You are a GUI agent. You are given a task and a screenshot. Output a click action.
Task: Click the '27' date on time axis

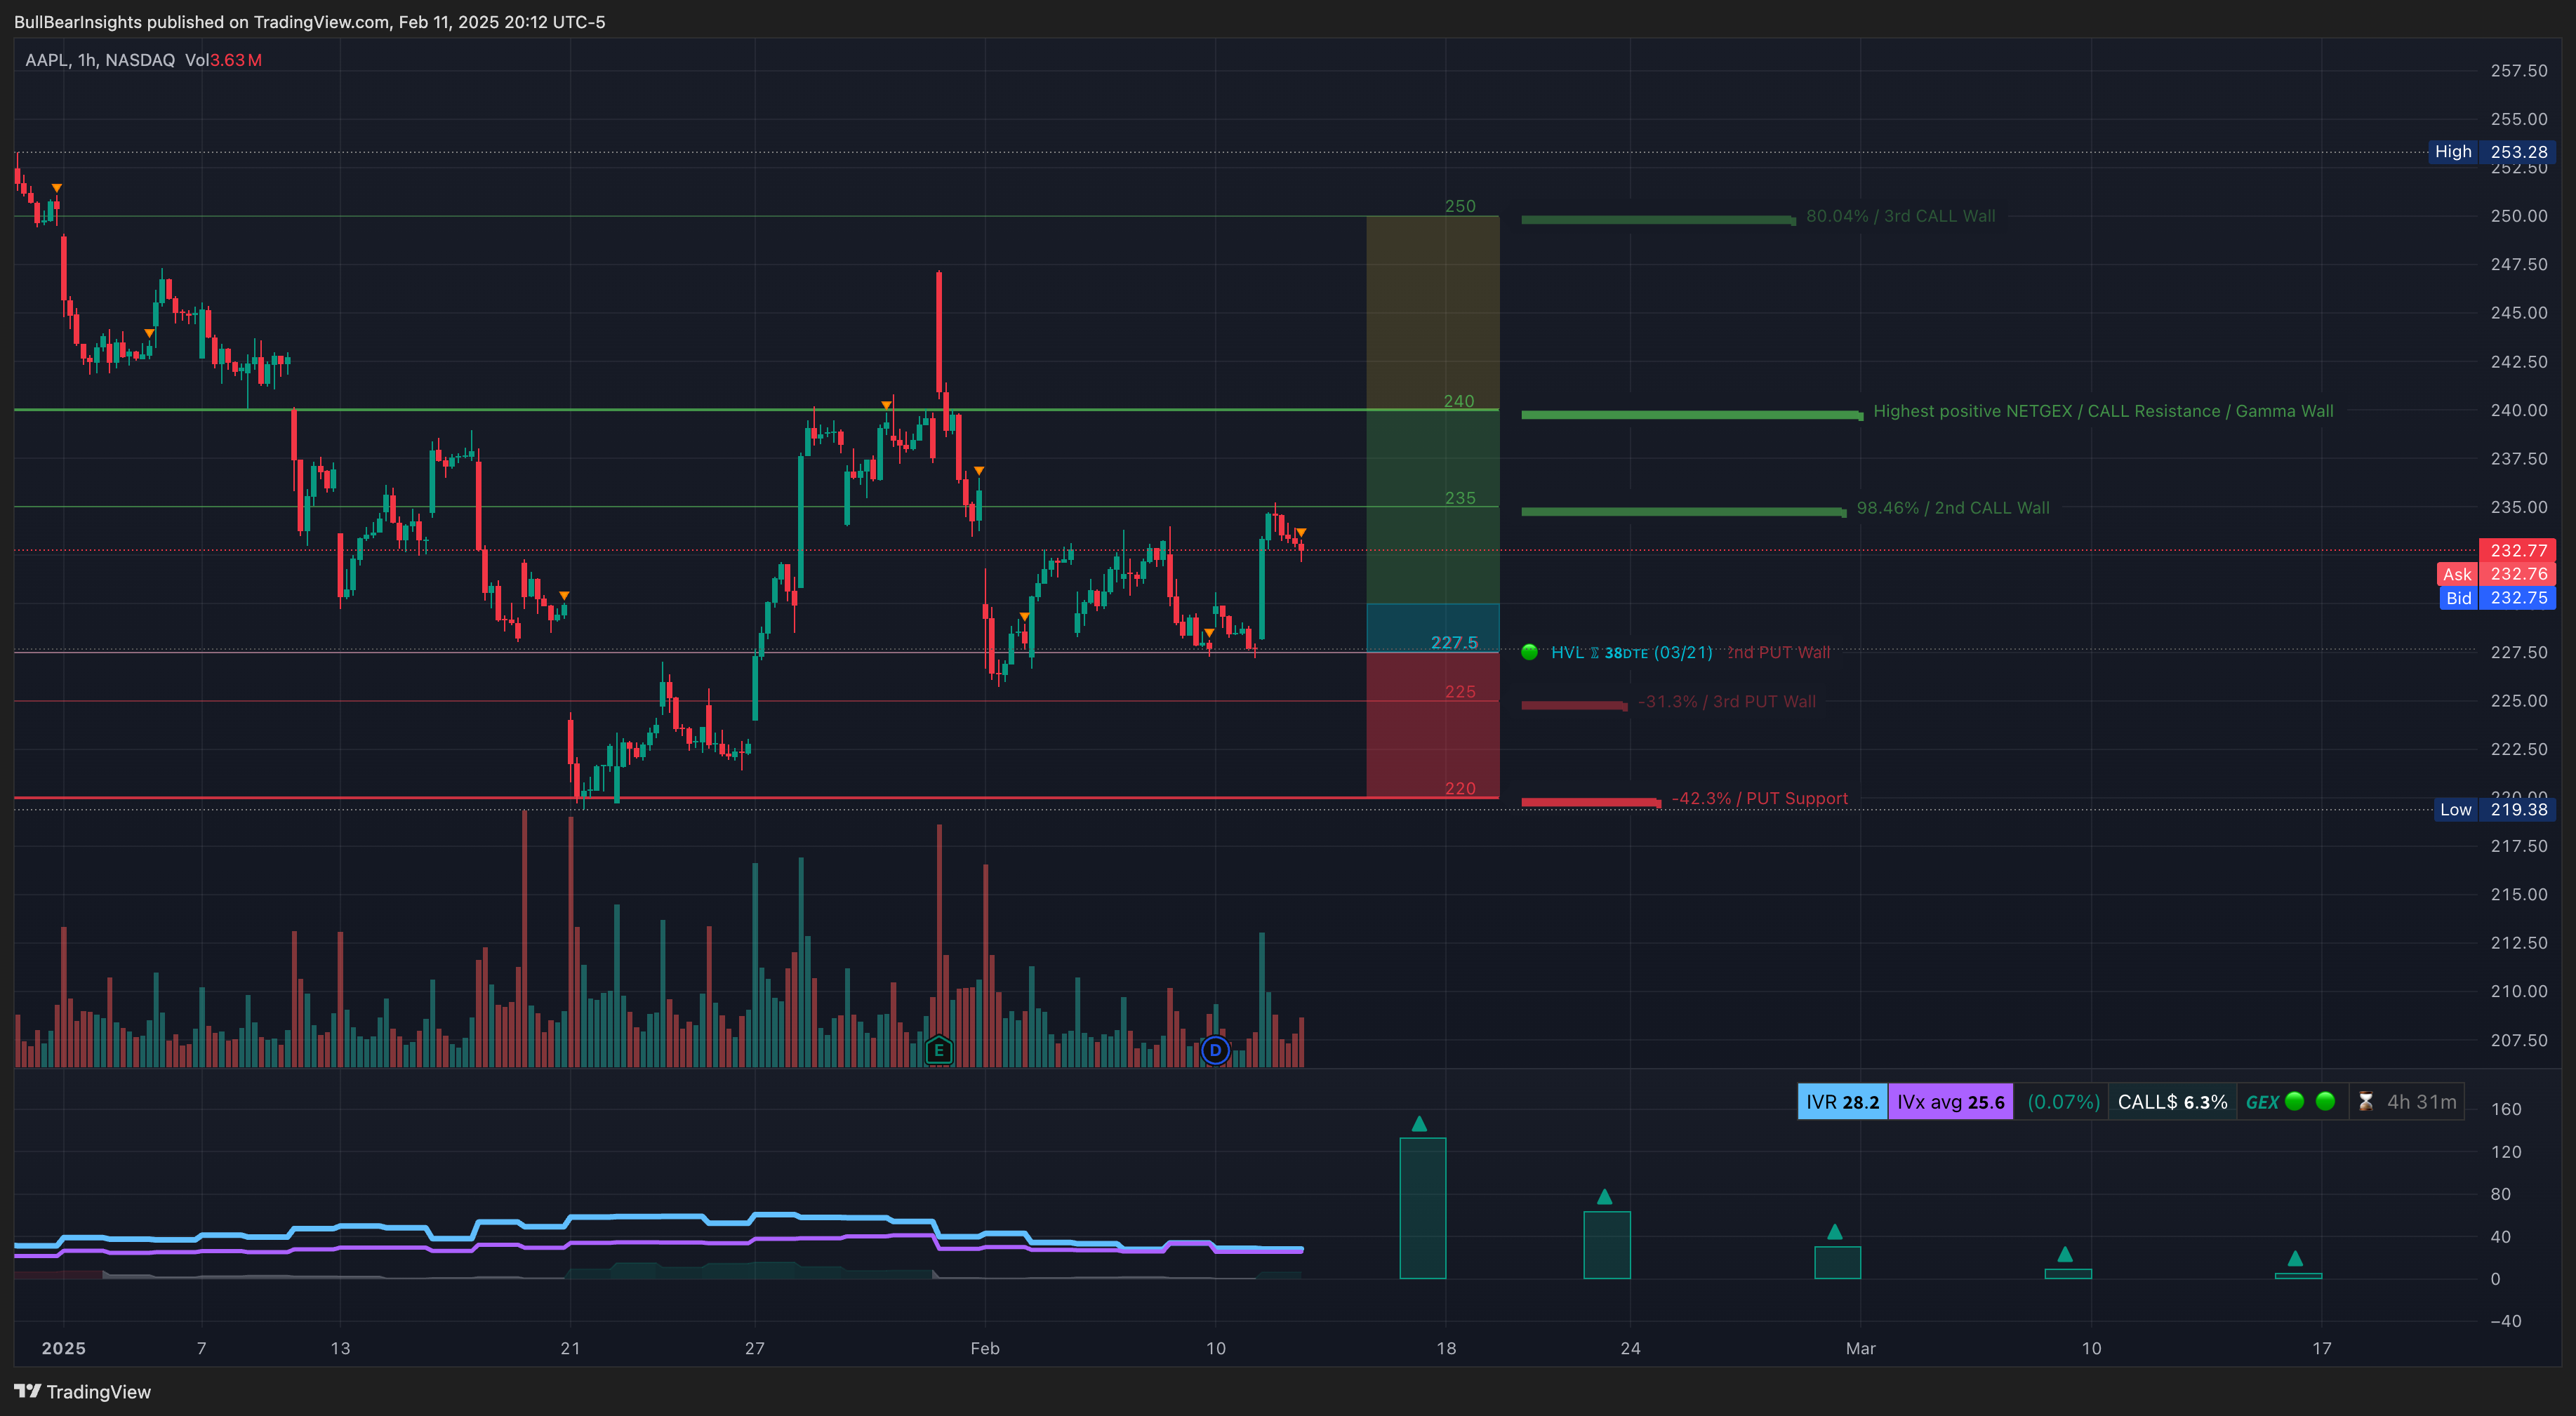tap(754, 1348)
